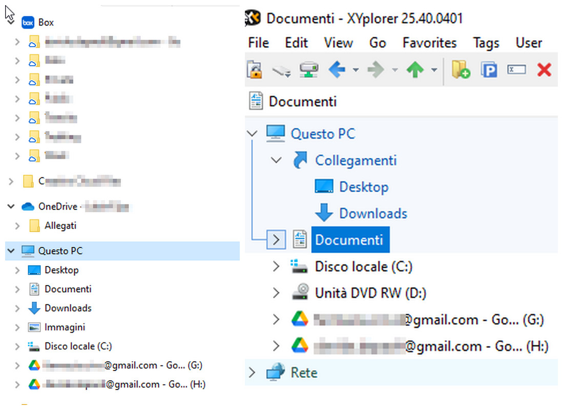
Task: Select Allegati folder under OneDrive
Action: tap(60, 225)
